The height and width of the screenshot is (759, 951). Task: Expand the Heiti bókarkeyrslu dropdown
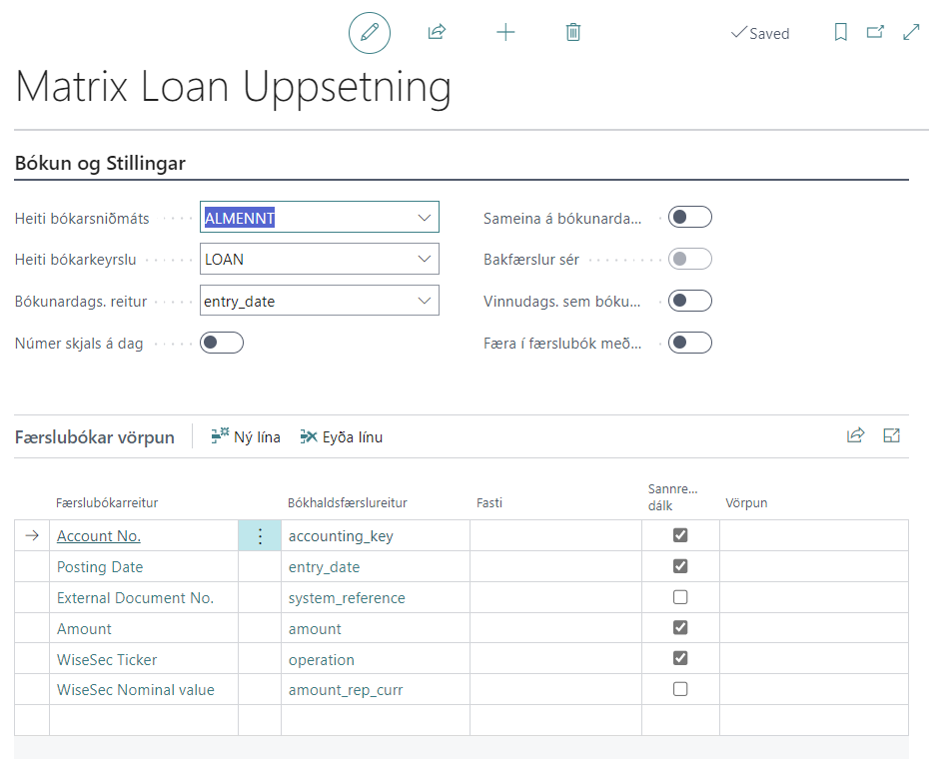[x=423, y=260]
